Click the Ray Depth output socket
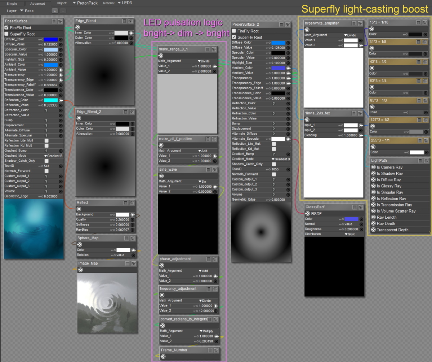The width and height of the screenshot is (432, 362). 373,223
